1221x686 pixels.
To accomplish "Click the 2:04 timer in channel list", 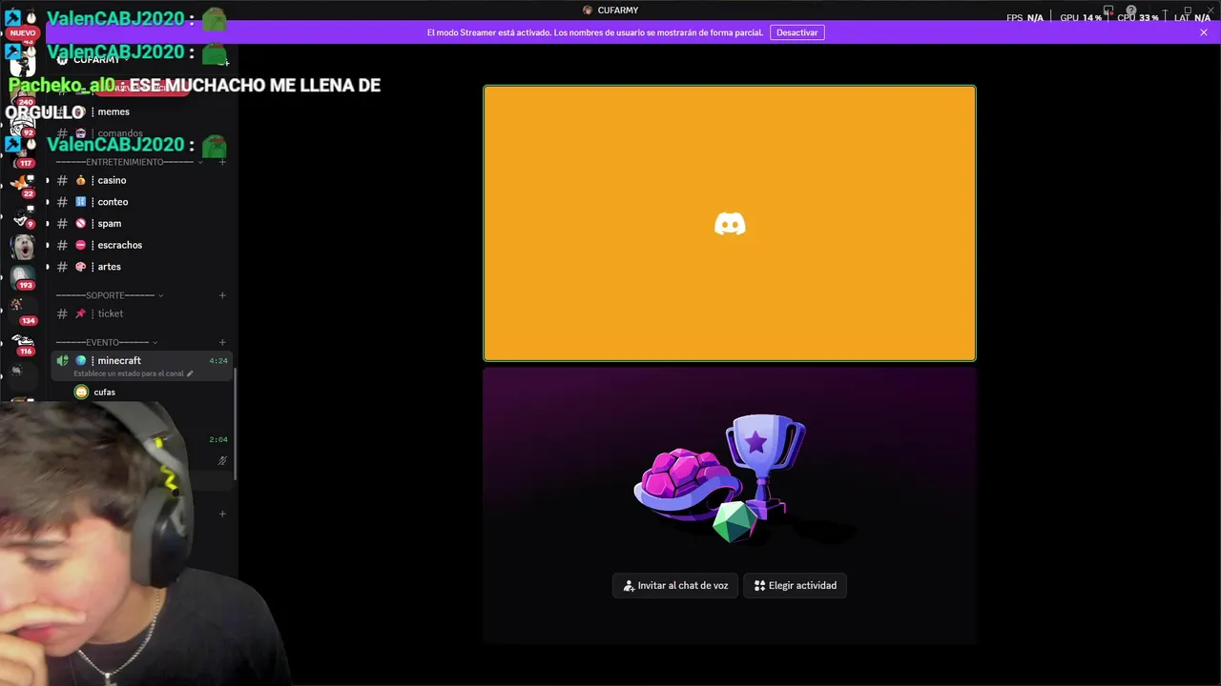I will pos(218,439).
